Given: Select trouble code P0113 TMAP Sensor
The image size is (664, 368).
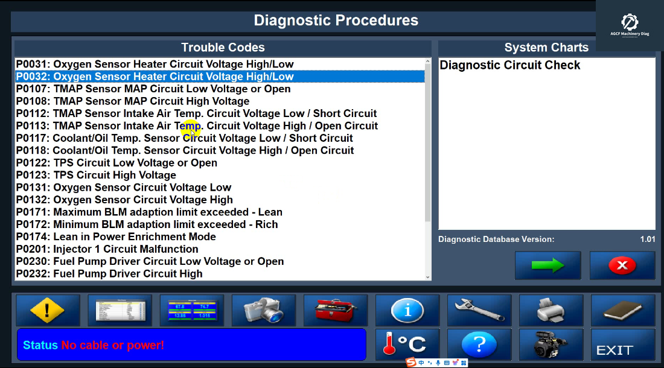Looking at the screenshot, I should [x=197, y=125].
